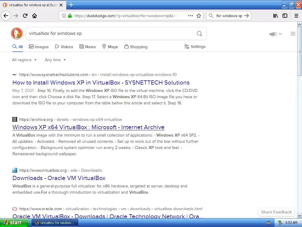Click the 3:53 AM taskbar clock
This screenshot has height=227, width=302.
click(x=291, y=223)
